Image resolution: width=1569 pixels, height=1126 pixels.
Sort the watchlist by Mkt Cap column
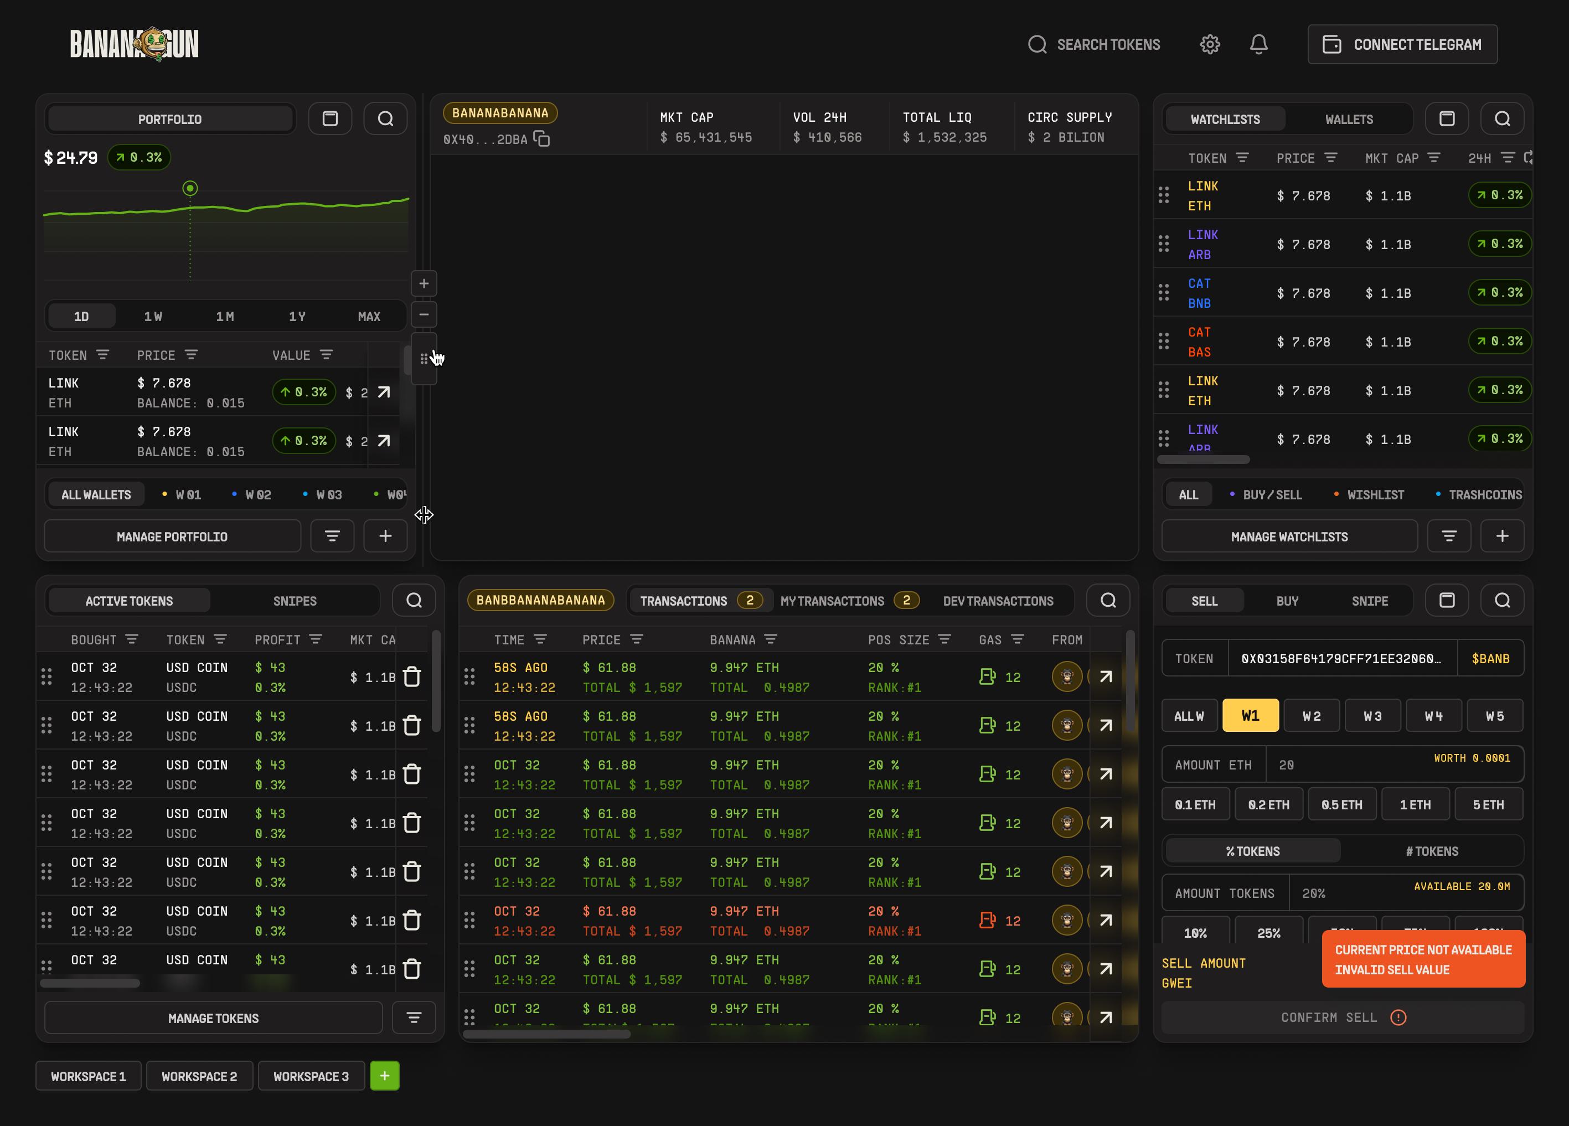coord(1434,158)
